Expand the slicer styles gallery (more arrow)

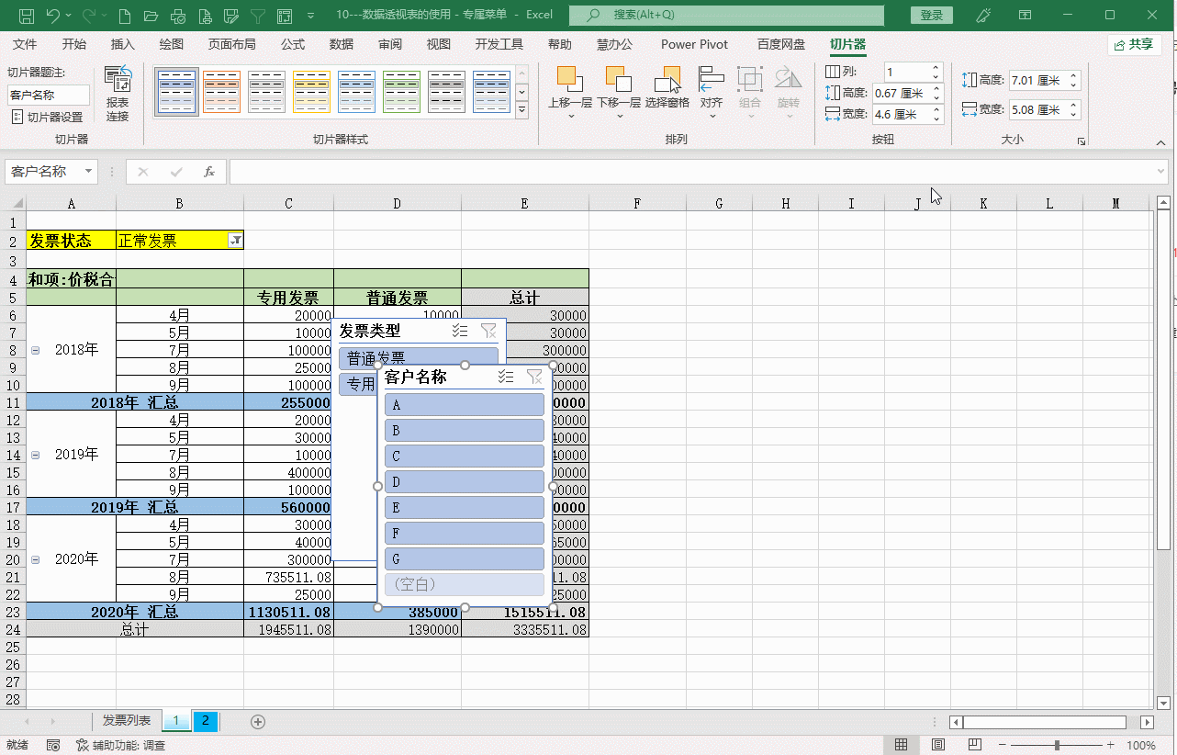tap(522, 110)
